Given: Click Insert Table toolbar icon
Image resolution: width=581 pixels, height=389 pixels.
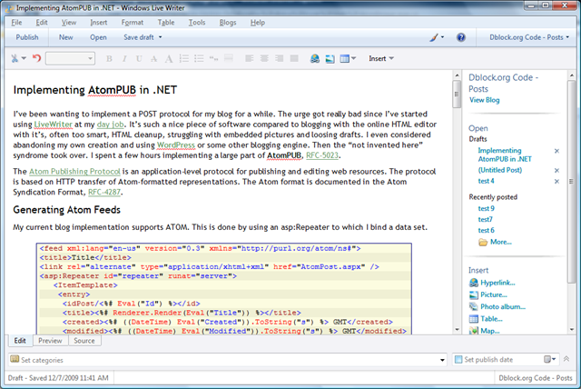Looking at the screenshot, I should [x=345, y=58].
